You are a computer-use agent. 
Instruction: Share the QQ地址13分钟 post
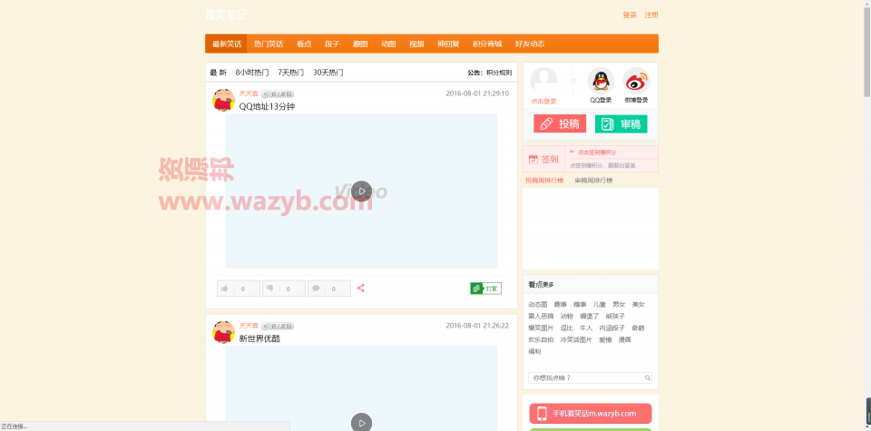361,289
